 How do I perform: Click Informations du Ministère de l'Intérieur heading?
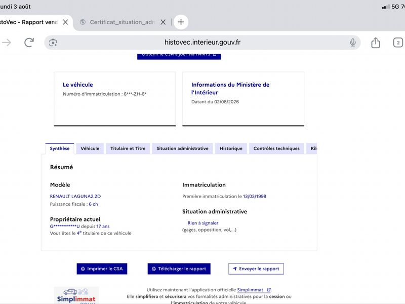[x=230, y=88]
